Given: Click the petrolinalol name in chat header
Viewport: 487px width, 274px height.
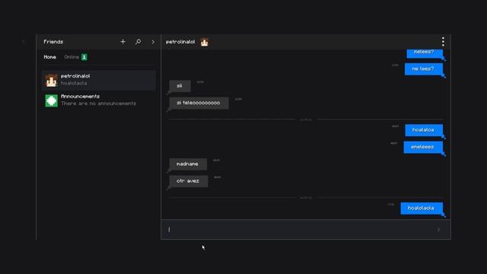Looking at the screenshot, I should [x=180, y=42].
